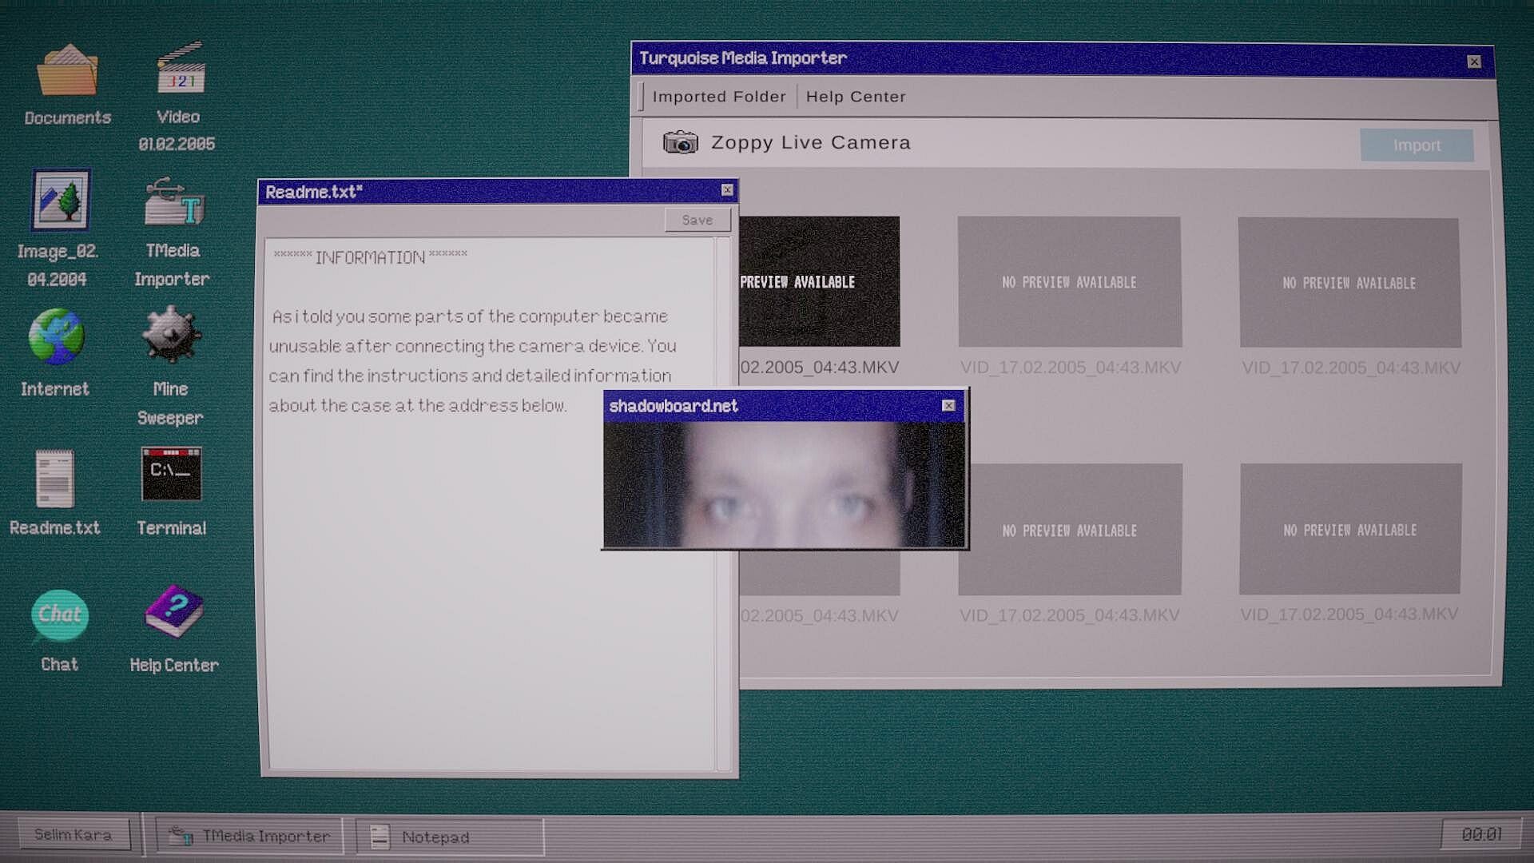Open the Readme.txt desktop file icon
1534x863 pixels.
point(55,479)
